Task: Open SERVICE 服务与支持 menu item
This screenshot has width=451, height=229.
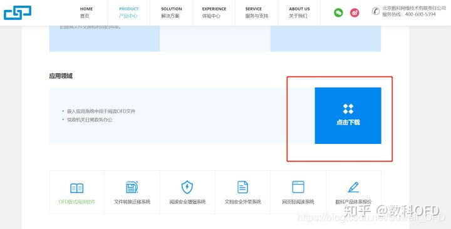Action: pos(256,13)
